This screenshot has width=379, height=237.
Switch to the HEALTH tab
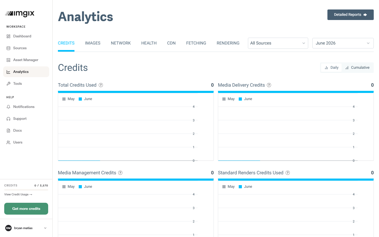(149, 43)
